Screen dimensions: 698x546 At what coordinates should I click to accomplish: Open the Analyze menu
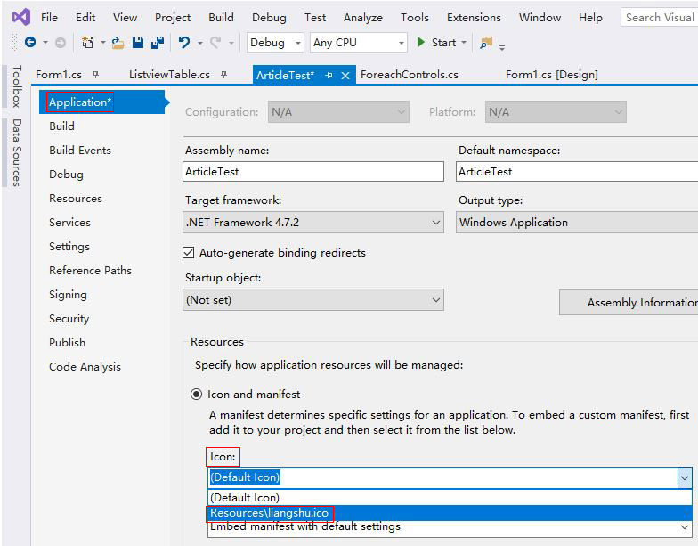[363, 18]
